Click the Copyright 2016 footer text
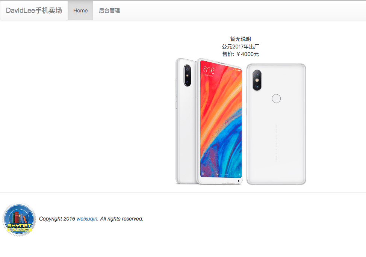 (57, 219)
